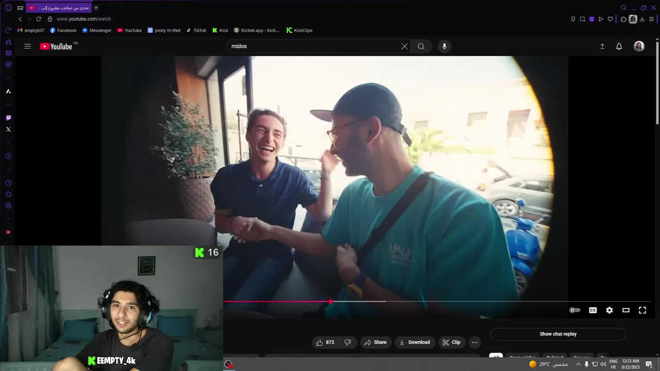660x371 pixels.
Task: Open sidebar history clock icon
Action: [x=8, y=183]
